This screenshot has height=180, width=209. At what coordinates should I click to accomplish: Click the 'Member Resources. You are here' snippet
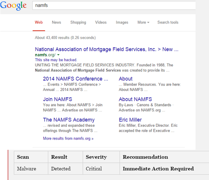point(150,87)
